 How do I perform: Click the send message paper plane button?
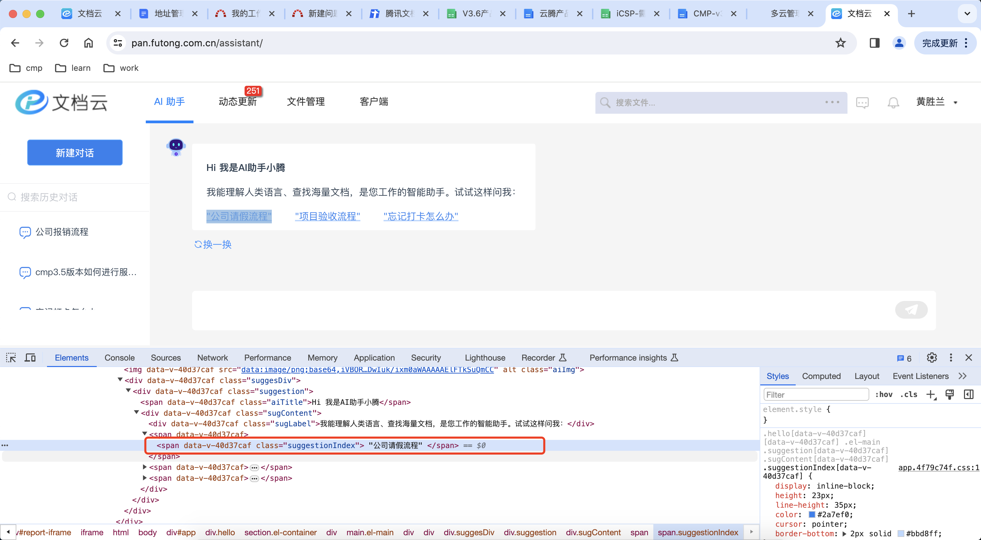911,310
